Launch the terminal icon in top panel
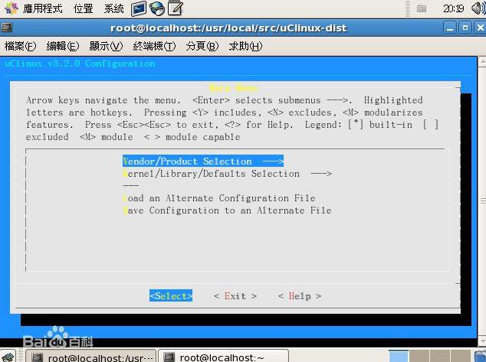 138,8
